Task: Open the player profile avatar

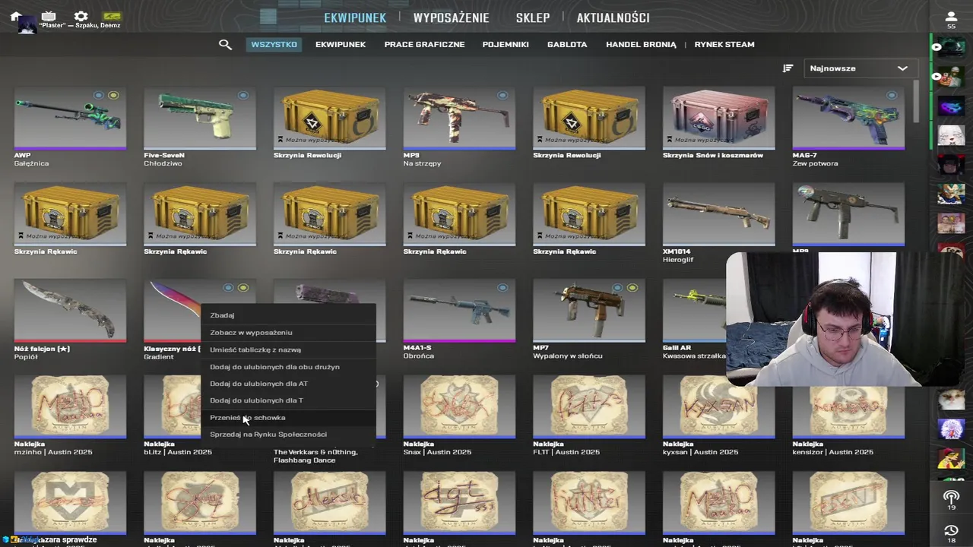Action: 27,26
